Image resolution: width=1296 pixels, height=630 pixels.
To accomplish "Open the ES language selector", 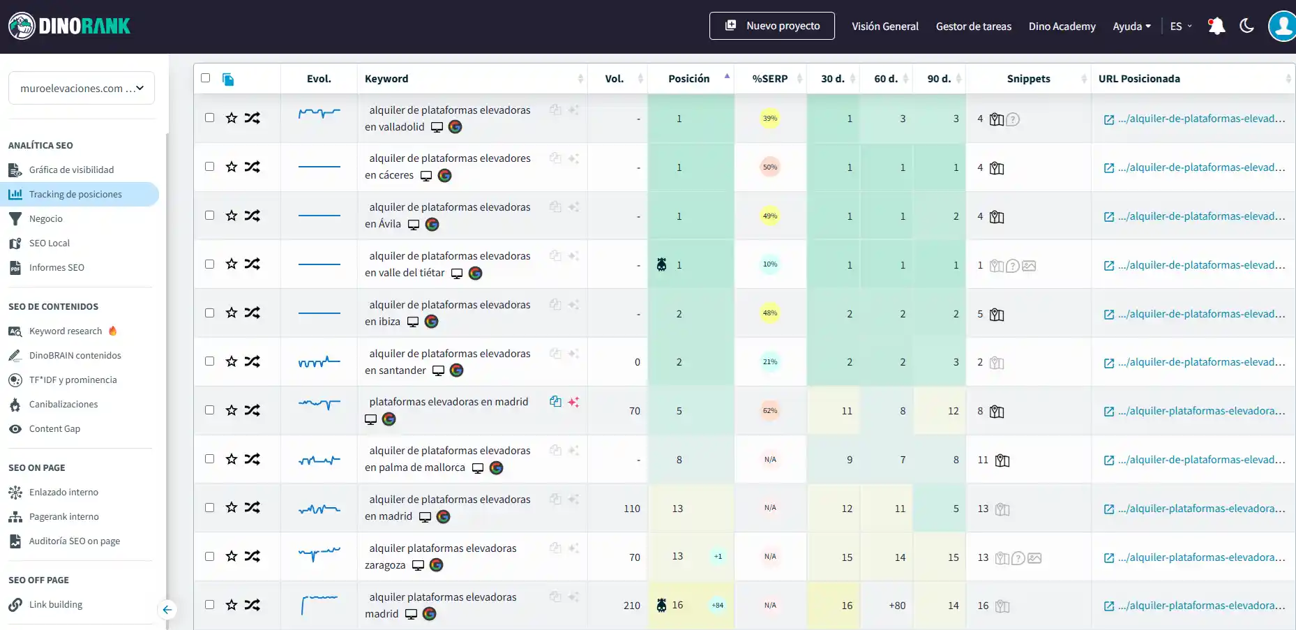I will (x=1180, y=27).
